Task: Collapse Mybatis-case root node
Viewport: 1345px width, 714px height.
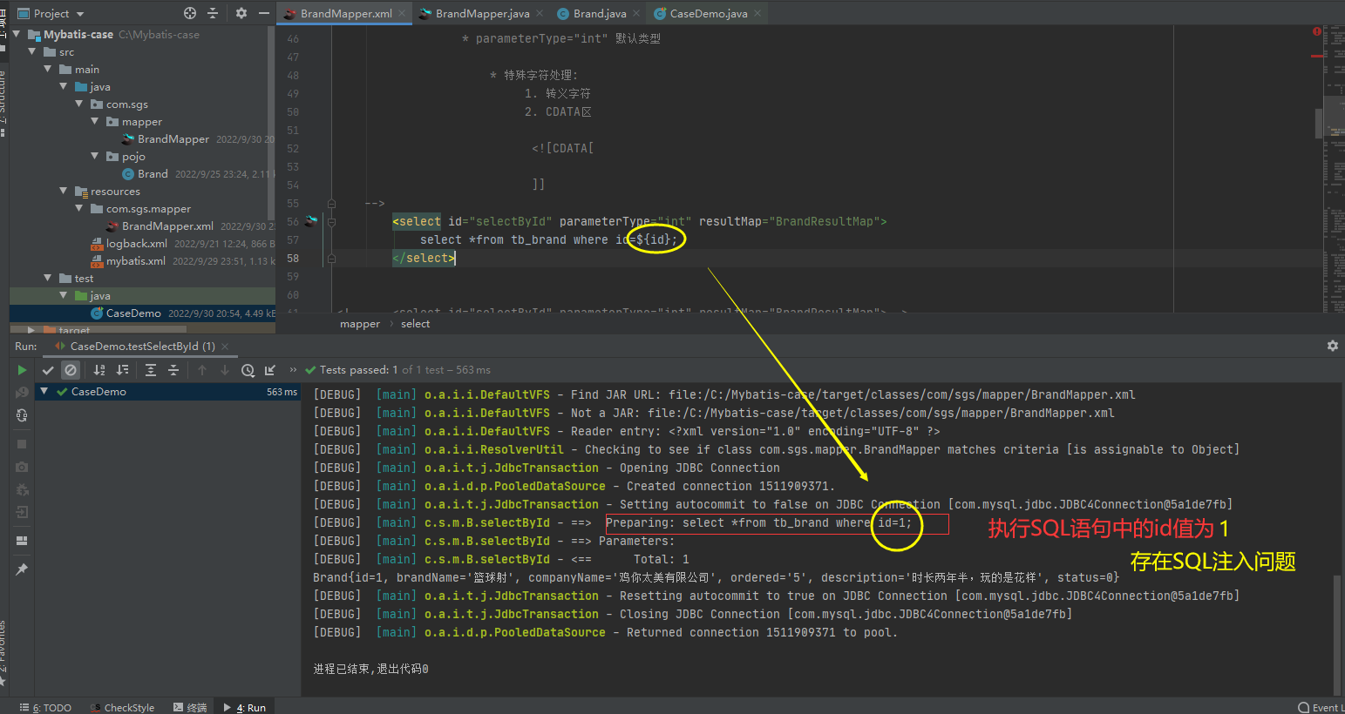Action: (17, 34)
